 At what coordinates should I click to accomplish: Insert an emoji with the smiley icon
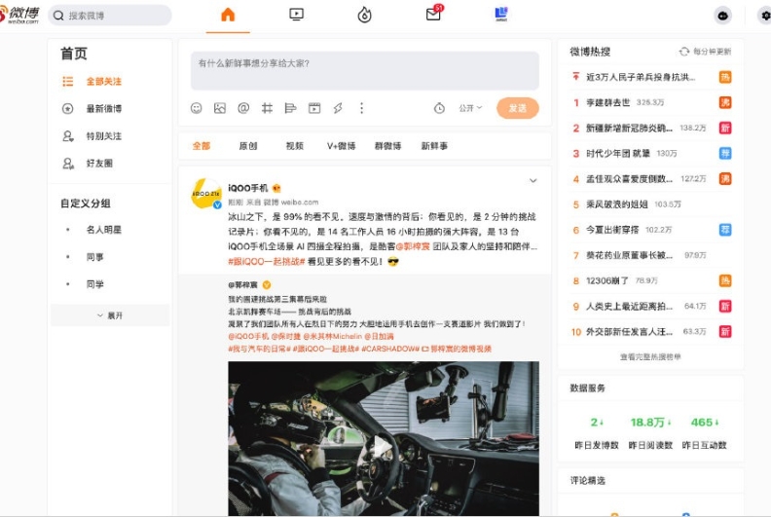(x=197, y=108)
